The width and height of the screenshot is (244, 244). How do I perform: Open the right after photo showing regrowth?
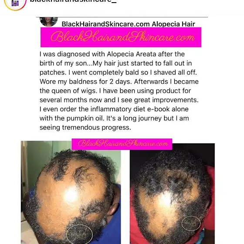tap(172, 193)
